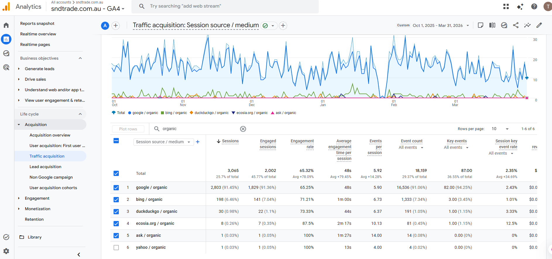Viewport: 552px width, 259px height.
Task: Uncheck the ecosia.org / organic row checkbox
Action: [116, 224]
